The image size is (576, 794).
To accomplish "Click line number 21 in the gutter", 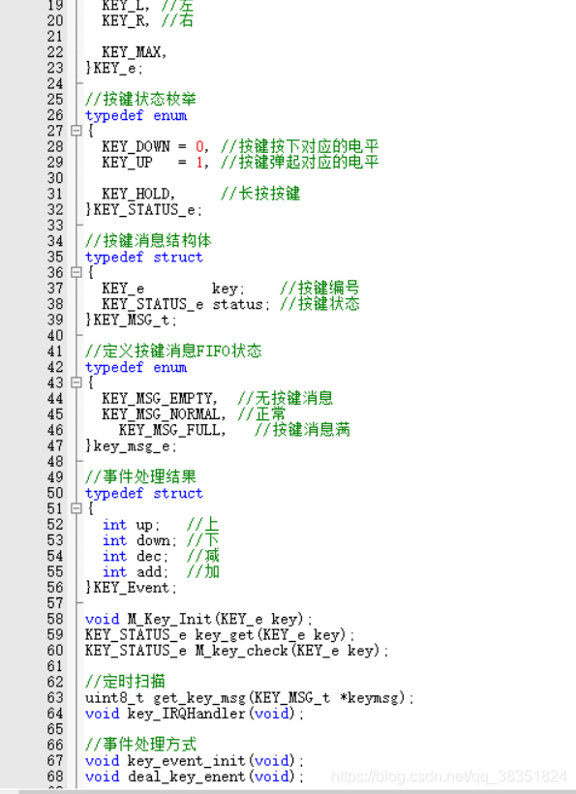I will pyautogui.click(x=55, y=37).
